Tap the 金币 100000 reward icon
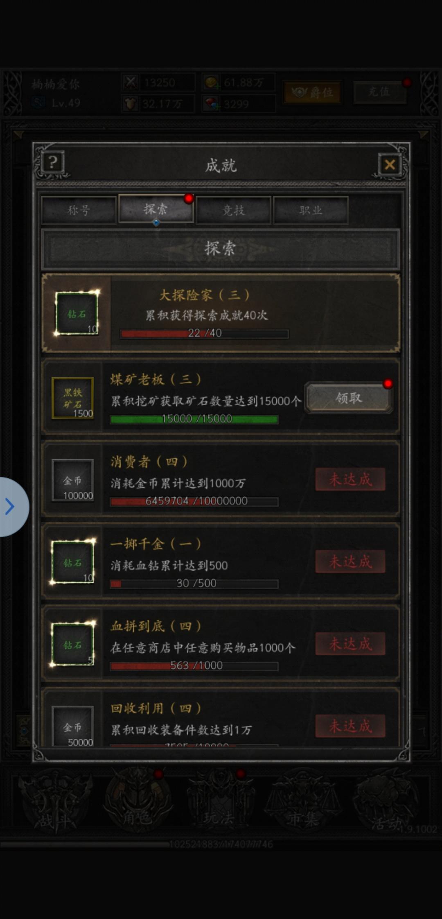This screenshot has height=919, width=442. [x=73, y=480]
